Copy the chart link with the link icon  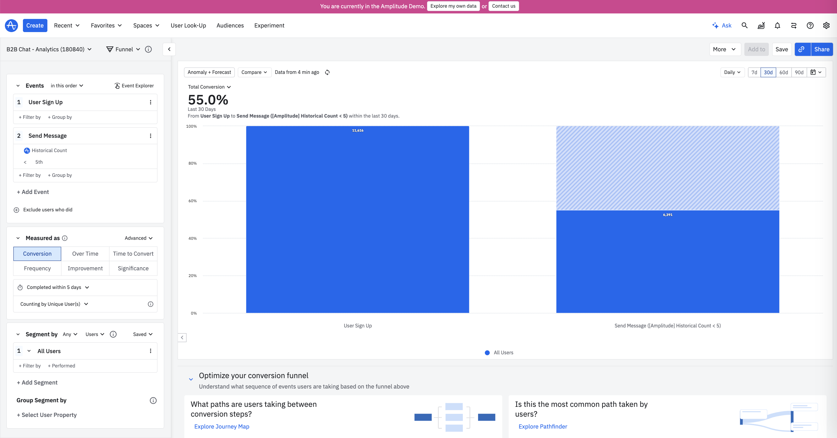coord(802,49)
